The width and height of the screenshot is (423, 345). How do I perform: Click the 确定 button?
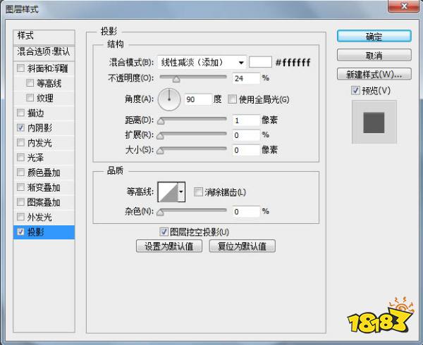[374, 37]
